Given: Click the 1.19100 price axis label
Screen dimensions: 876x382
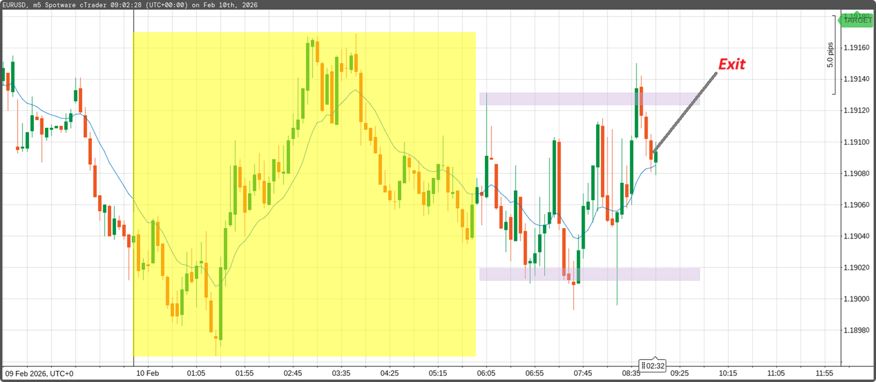Looking at the screenshot, I should (857, 142).
